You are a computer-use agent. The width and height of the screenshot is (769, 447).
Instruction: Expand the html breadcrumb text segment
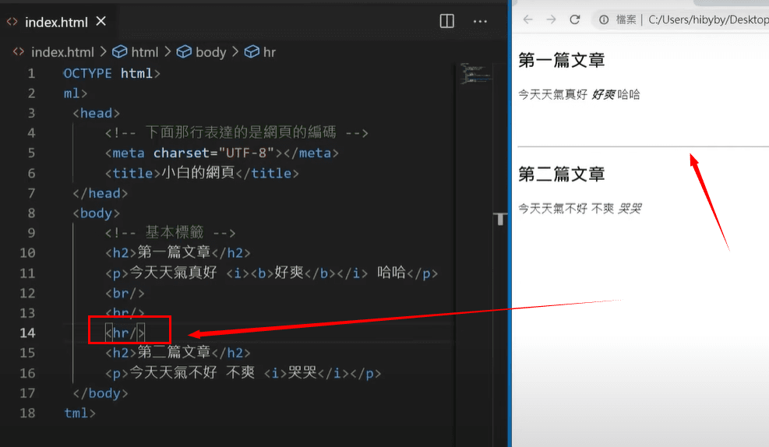[144, 52]
